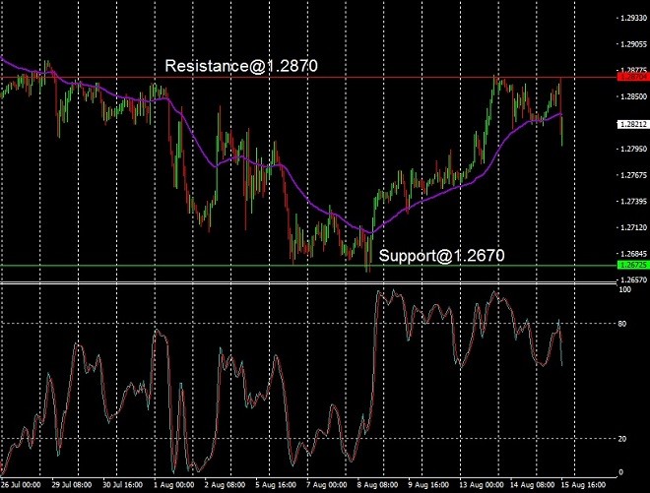Click the oscillator 20 level label
Image resolution: width=650 pixels, height=493 pixels.
pyautogui.click(x=622, y=439)
